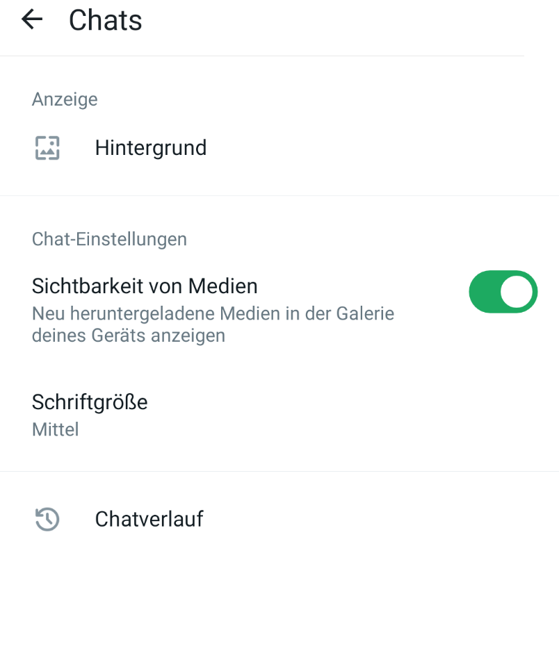Click the Hintergrund wallpaper icon
The height and width of the screenshot is (651, 559).
[x=47, y=148]
